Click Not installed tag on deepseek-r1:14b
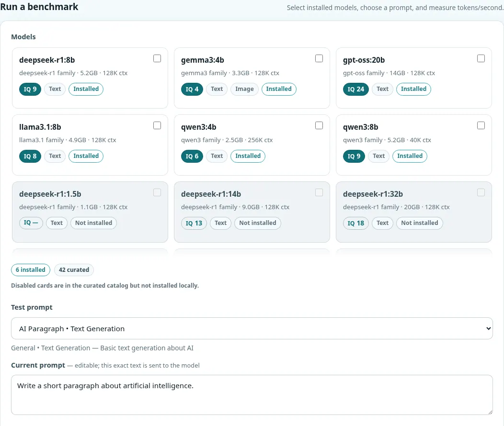Image resolution: width=504 pixels, height=426 pixels. pyautogui.click(x=257, y=223)
